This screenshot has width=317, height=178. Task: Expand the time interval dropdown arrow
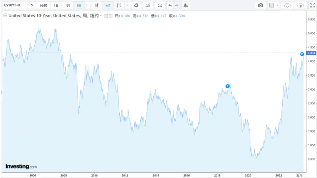(x=87, y=5)
